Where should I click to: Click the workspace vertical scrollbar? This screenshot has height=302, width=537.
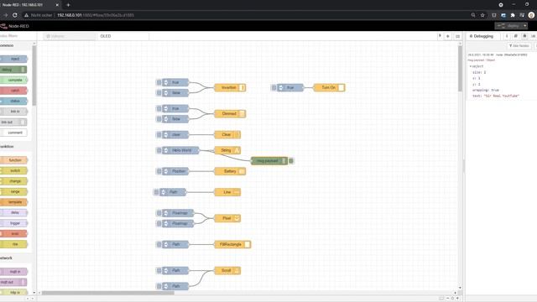coord(460,69)
